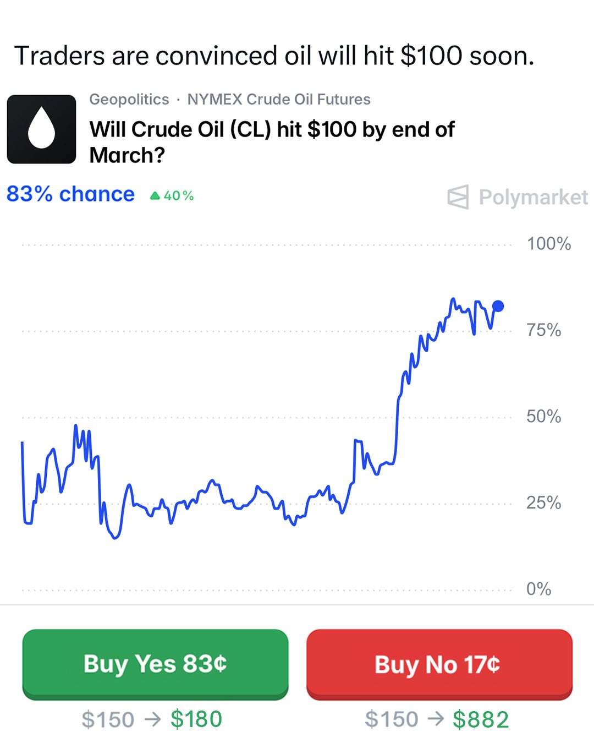Click the 100% axis label
Viewport: 594px width, 743px height.
point(548,244)
